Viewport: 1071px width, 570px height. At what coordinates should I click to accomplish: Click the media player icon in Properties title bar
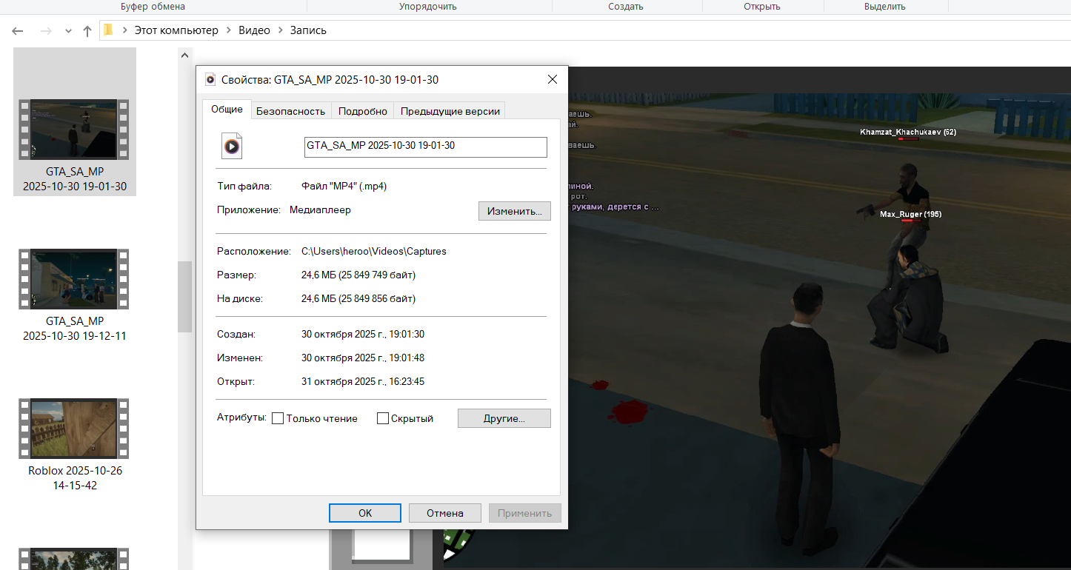click(210, 80)
